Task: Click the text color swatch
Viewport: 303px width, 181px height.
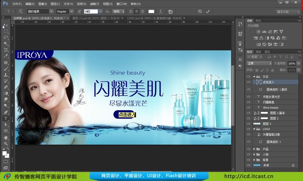Action: (x=151, y=12)
